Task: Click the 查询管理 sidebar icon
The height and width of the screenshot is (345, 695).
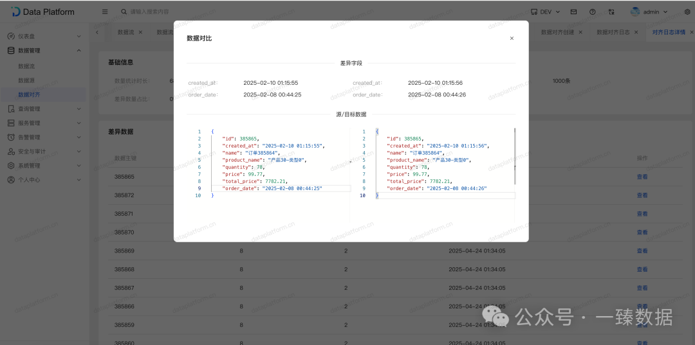Action: point(11,109)
